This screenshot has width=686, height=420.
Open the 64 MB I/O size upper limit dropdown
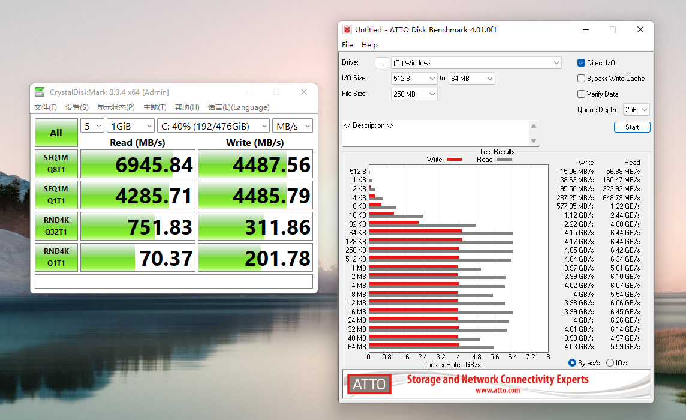471,79
